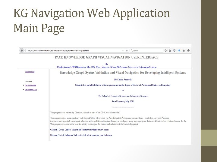The image size is (217, 162).
Task: Click the Get All Classes link
Action: 30,85
